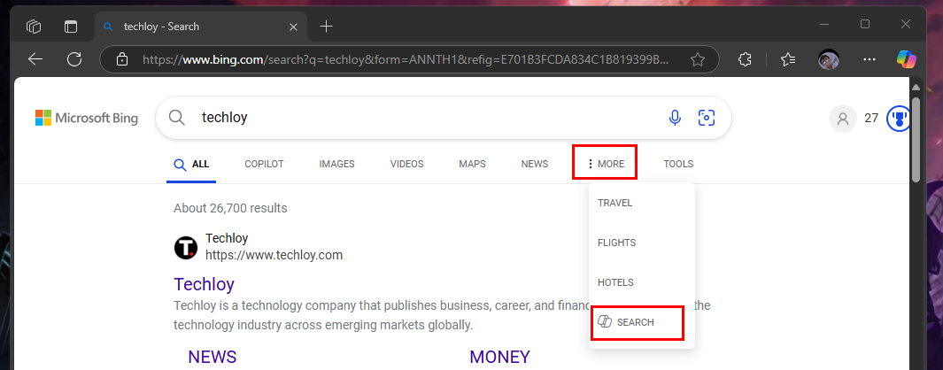Maximize the Edge browser window
The image size is (943, 370).
[865, 24]
